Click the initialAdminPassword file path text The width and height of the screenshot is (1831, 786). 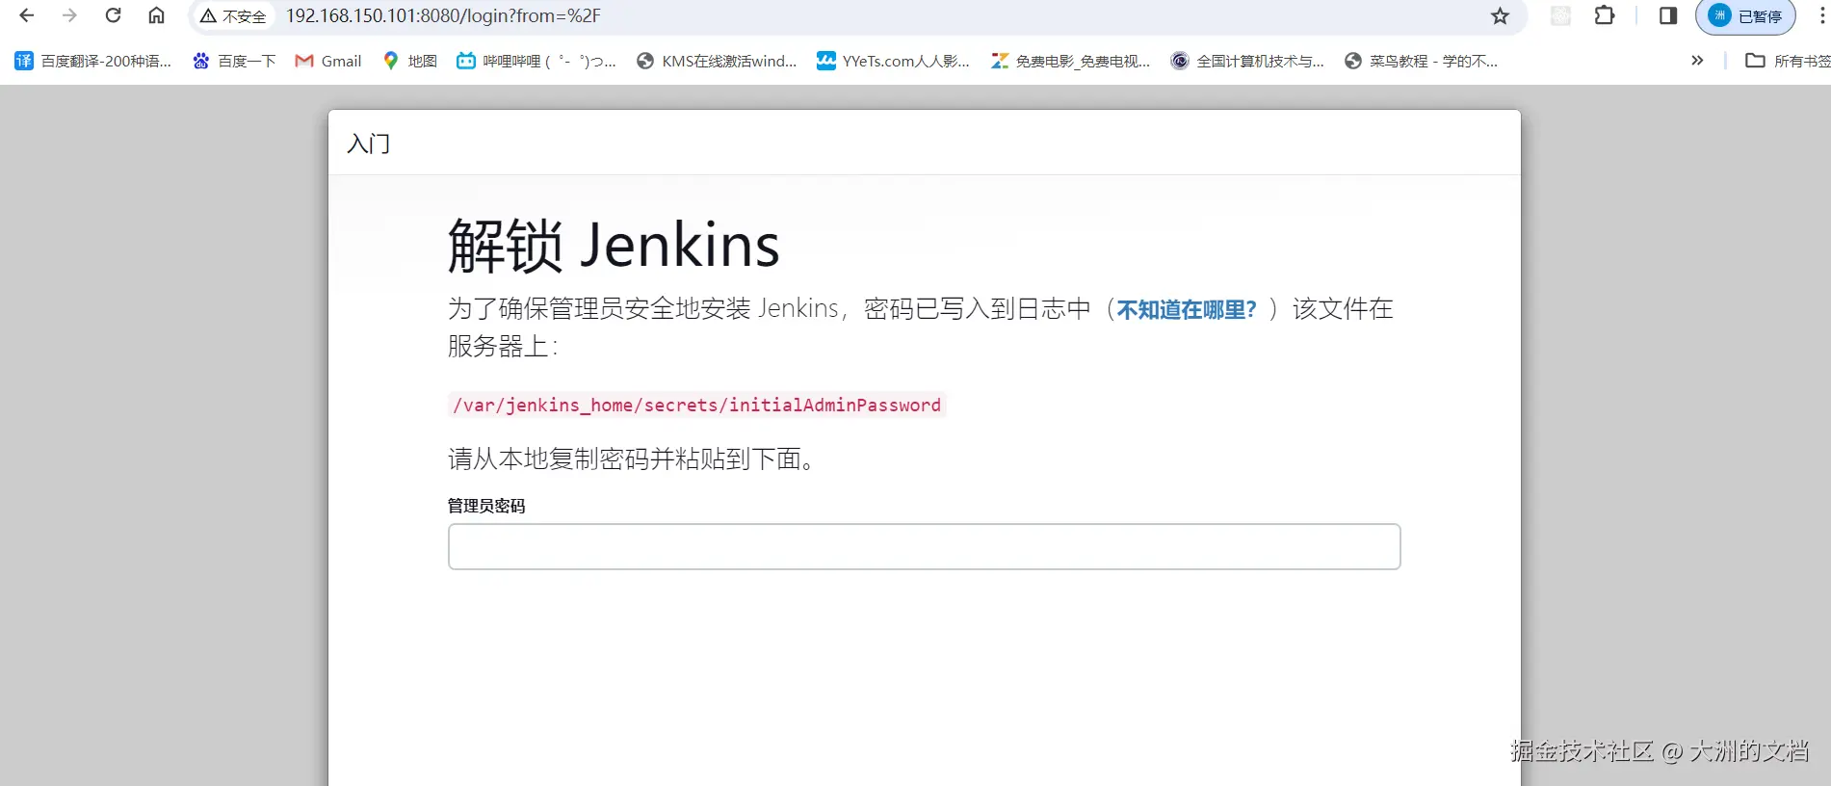tap(696, 405)
